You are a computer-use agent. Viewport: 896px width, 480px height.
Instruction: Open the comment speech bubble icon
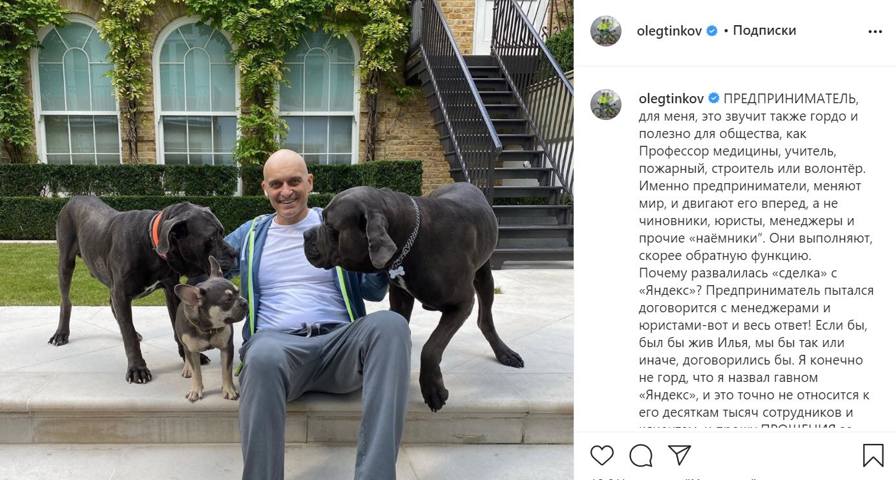pyautogui.click(x=641, y=455)
